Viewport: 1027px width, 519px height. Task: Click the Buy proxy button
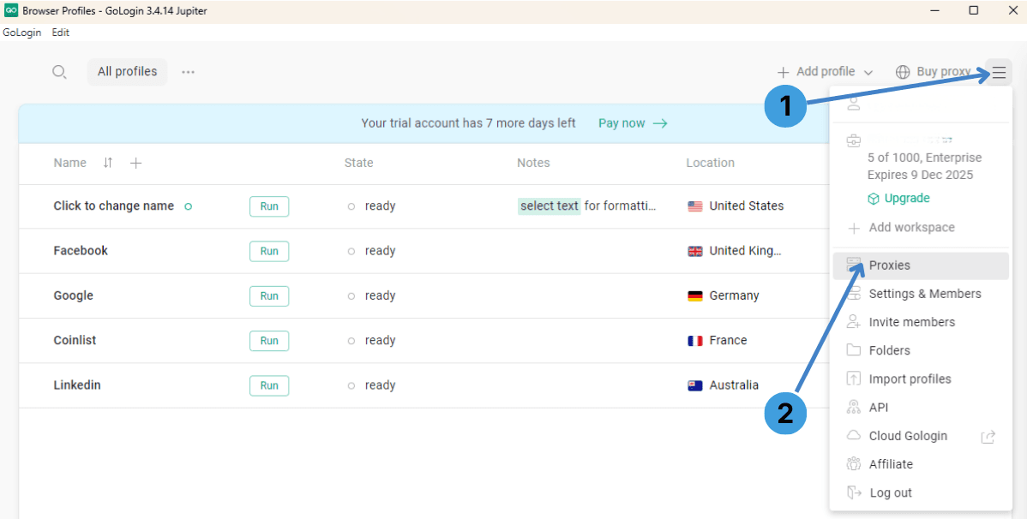[934, 72]
